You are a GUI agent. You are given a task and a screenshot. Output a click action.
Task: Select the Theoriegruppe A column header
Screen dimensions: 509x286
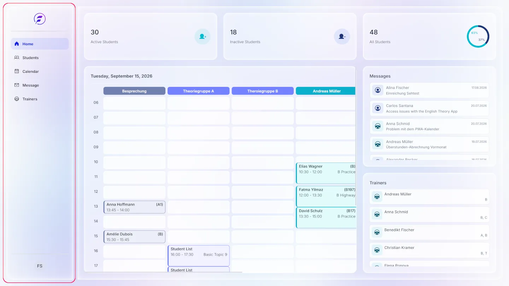click(198, 91)
